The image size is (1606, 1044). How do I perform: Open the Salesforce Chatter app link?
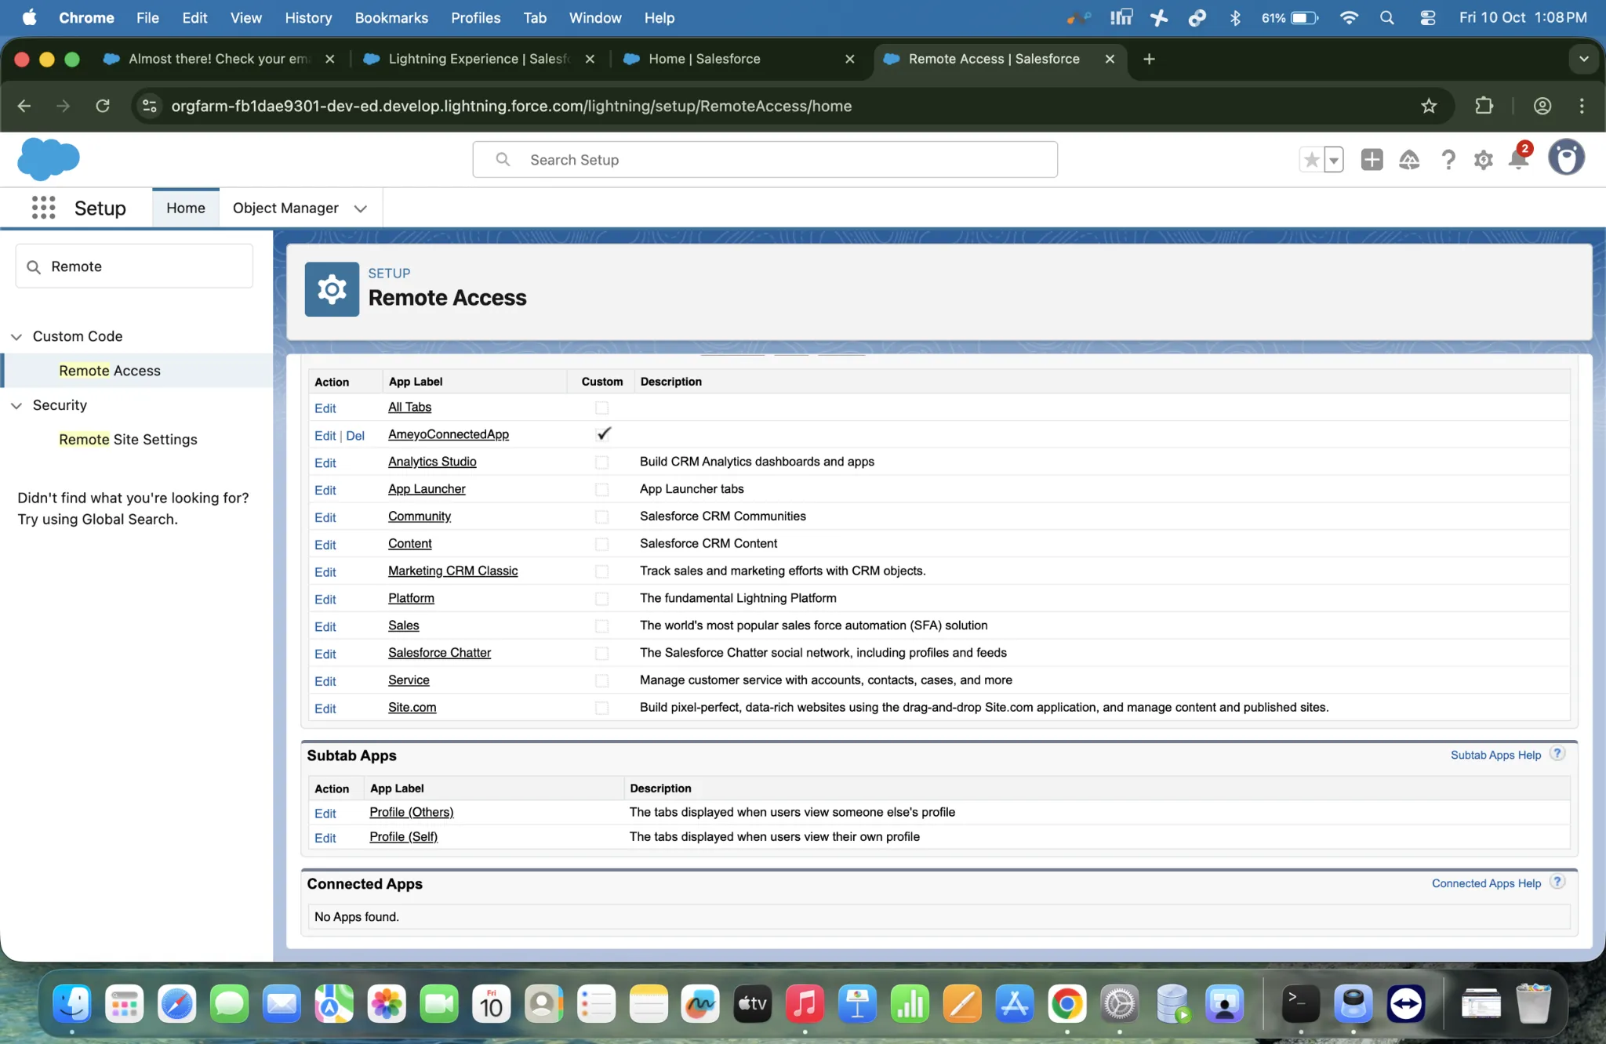coord(439,653)
